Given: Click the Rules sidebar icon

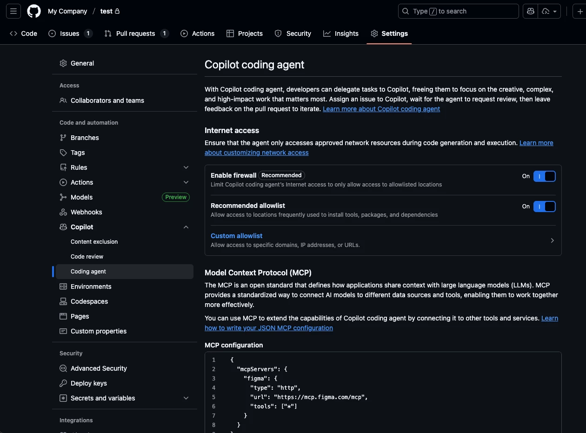Looking at the screenshot, I should coord(63,167).
